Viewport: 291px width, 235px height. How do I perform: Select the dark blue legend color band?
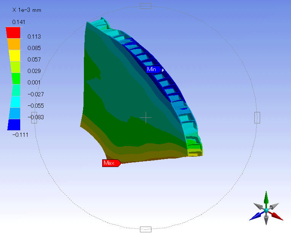click(x=14, y=125)
